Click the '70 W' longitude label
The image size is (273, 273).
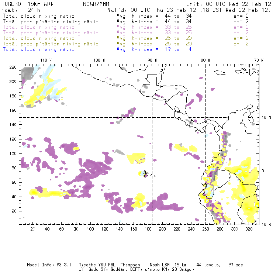point(259,60)
